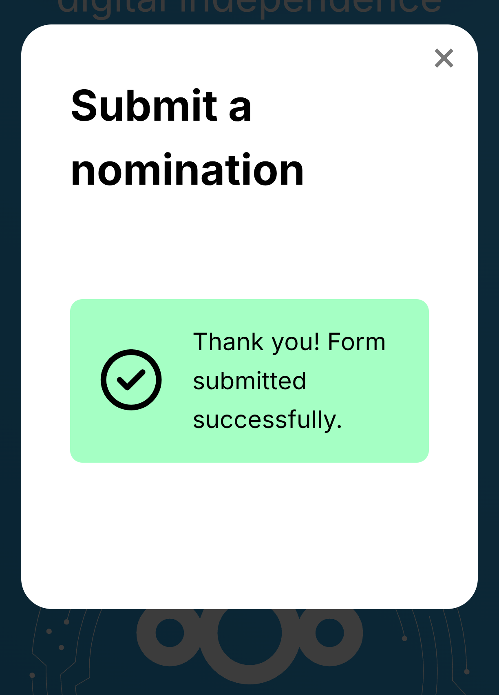The image size is (499, 695).
Task: Click the dark overlay strip left of the dialog
Action: tap(10, 326)
